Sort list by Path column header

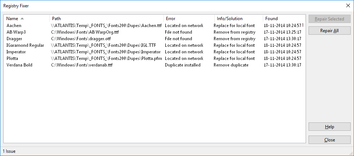tap(106, 19)
